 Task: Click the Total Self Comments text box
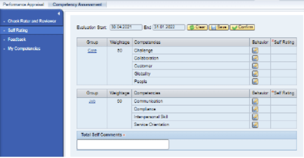(x=123, y=145)
